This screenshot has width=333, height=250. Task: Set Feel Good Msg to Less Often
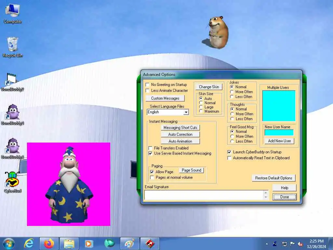(232, 141)
